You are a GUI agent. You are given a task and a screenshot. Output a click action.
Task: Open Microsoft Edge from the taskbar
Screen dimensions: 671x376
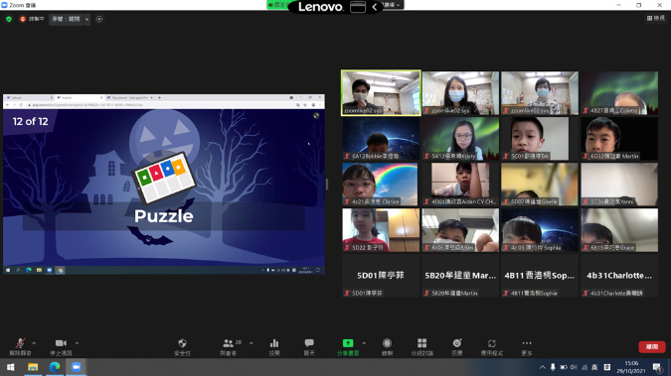click(x=55, y=367)
